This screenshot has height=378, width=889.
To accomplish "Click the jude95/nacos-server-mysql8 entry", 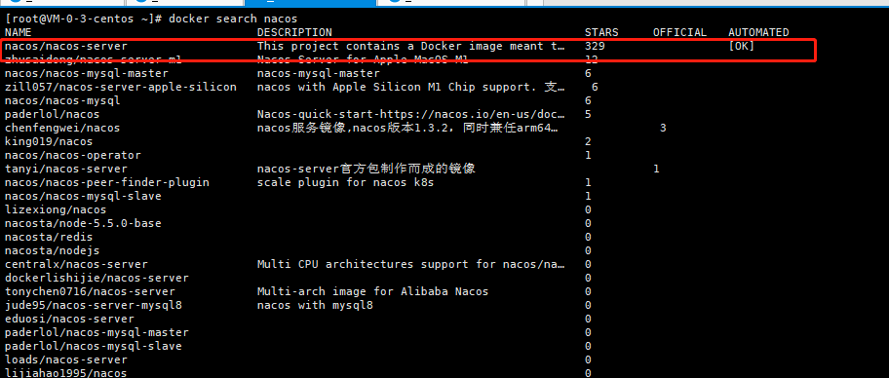I will (94, 305).
